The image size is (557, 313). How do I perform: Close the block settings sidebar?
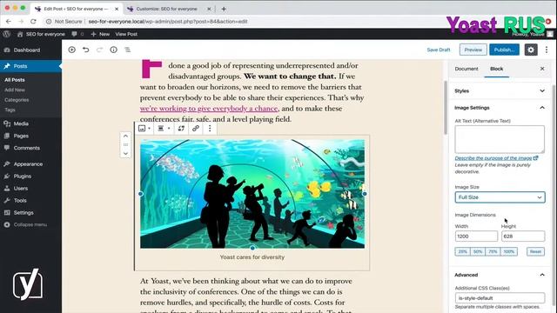[x=542, y=69]
